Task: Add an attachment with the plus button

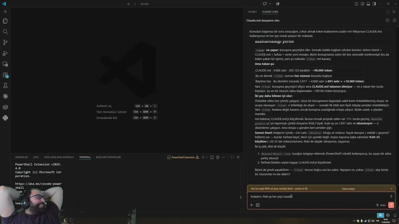Action: tap(252, 205)
